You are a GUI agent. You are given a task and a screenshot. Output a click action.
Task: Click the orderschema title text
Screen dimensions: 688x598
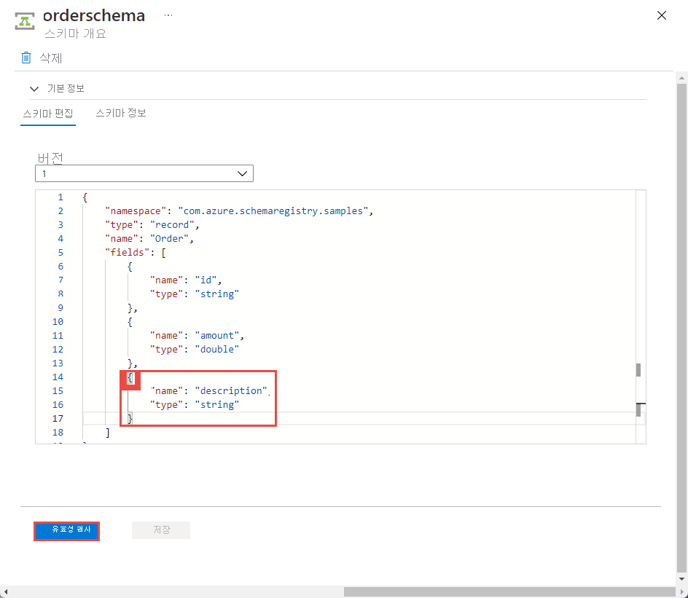click(x=94, y=16)
